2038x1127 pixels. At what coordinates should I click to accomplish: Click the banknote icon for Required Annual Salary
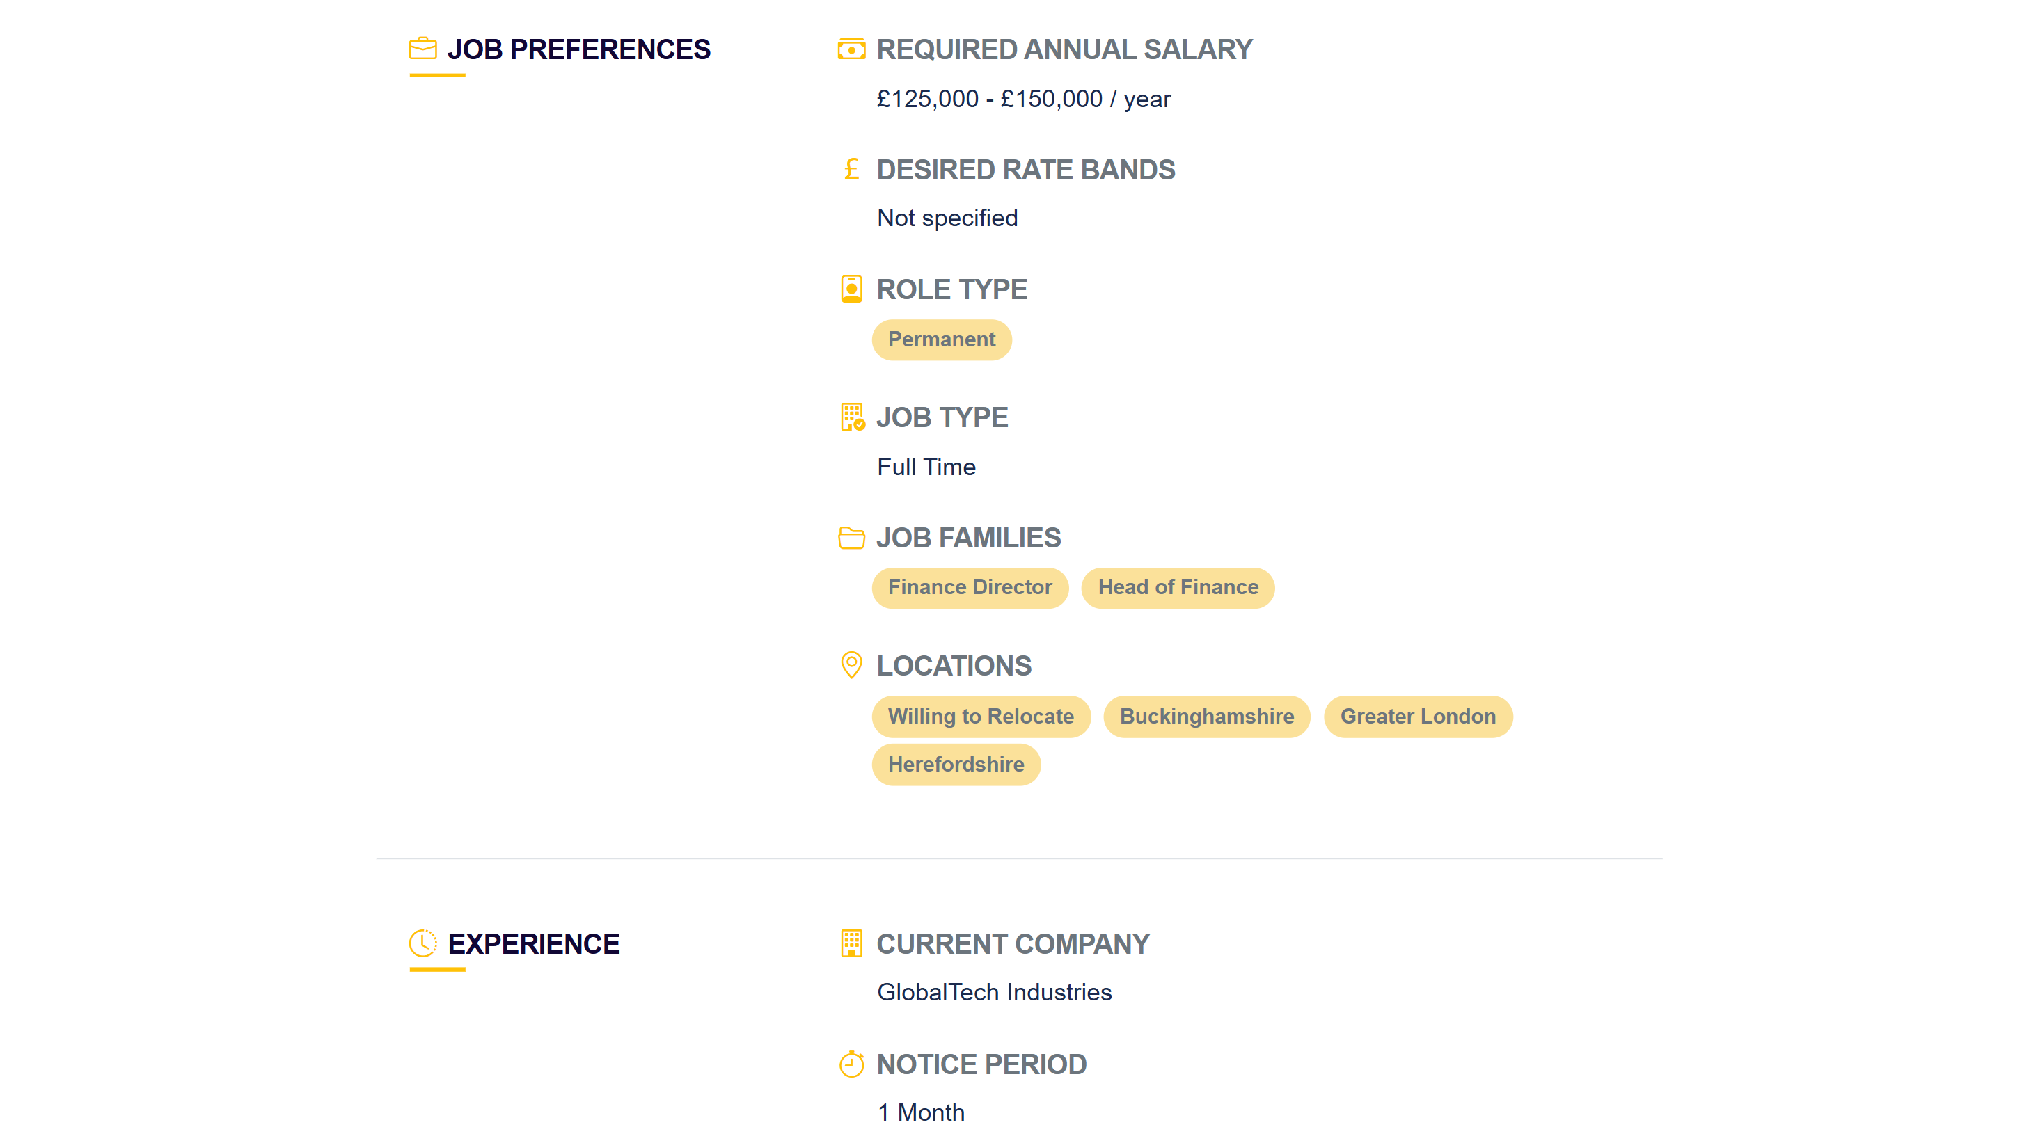click(x=851, y=49)
